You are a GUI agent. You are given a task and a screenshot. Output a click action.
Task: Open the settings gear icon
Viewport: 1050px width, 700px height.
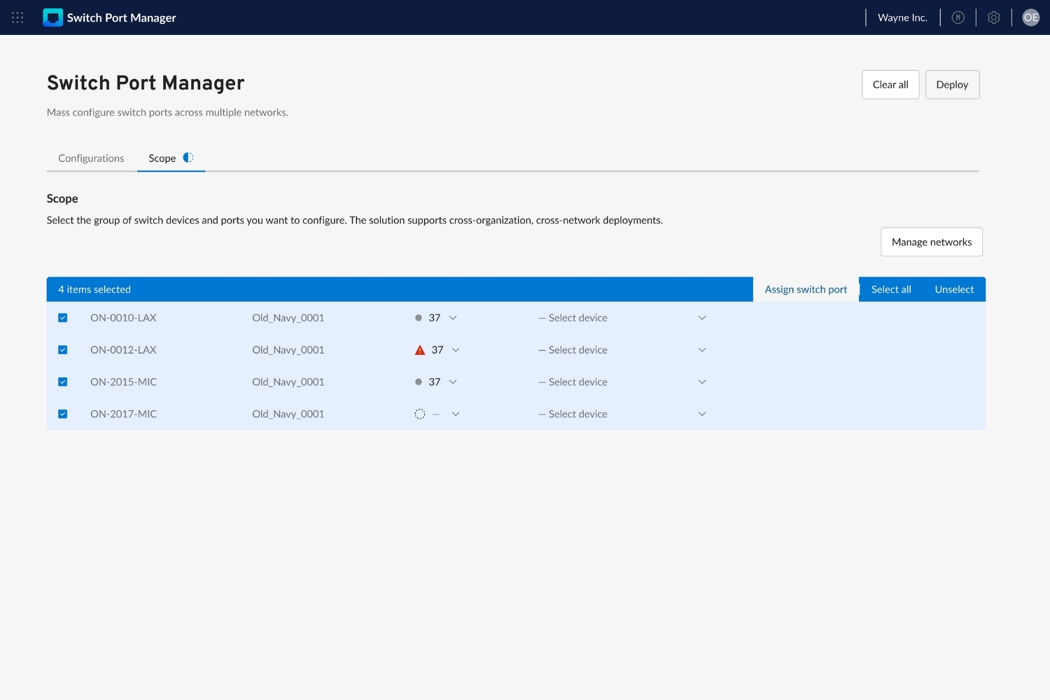point(994,17)
